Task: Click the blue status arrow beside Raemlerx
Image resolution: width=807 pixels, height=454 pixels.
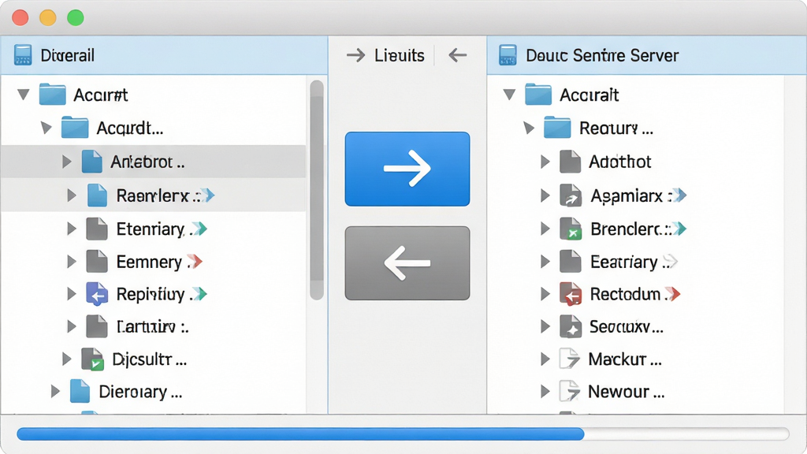Action: point(207,195)
